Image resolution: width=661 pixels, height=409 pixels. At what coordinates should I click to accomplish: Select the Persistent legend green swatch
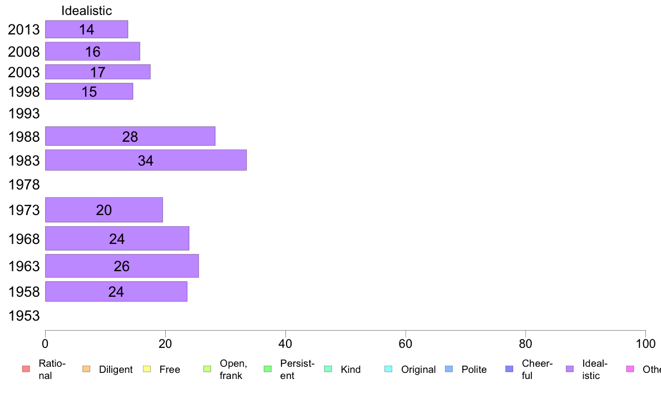click(x=268, y=369)
